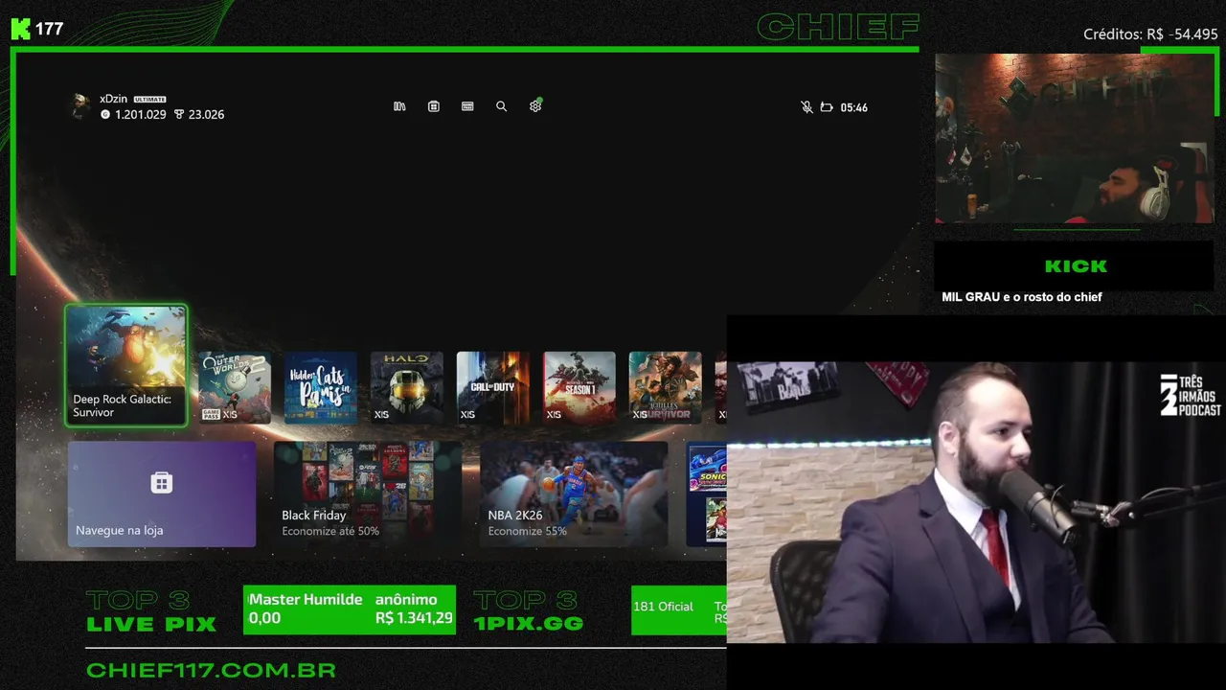The image size is (1226, 690).
Task: Open the Microsoft Store icon in top bar
Action: point(434,106)
